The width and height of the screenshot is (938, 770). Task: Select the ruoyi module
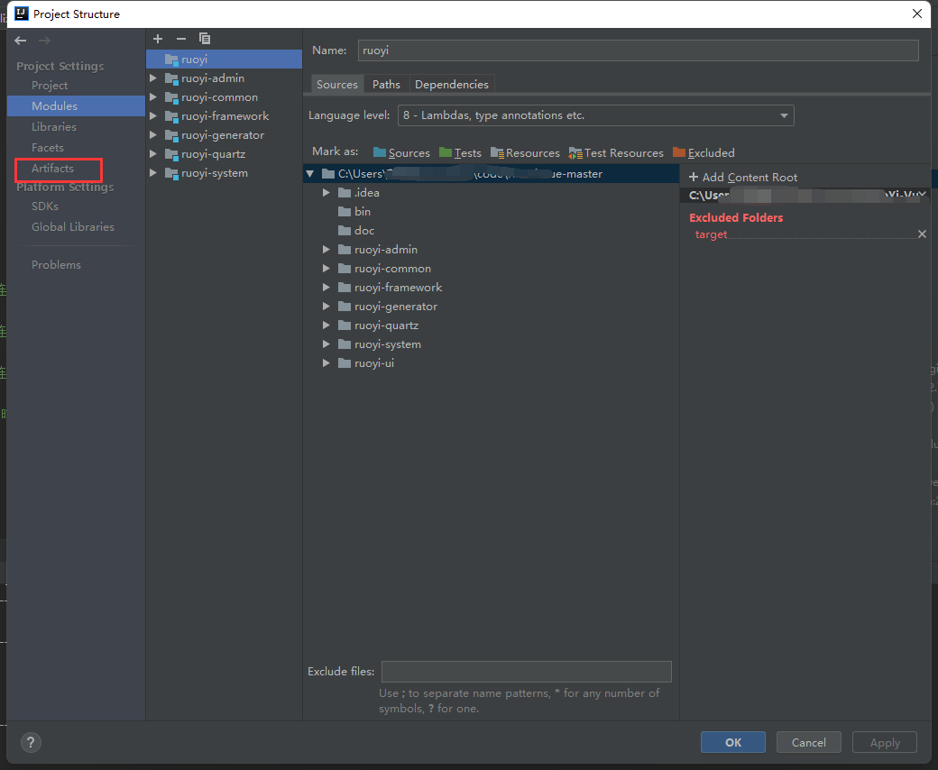pyautogui.click(x=225, y=60)
